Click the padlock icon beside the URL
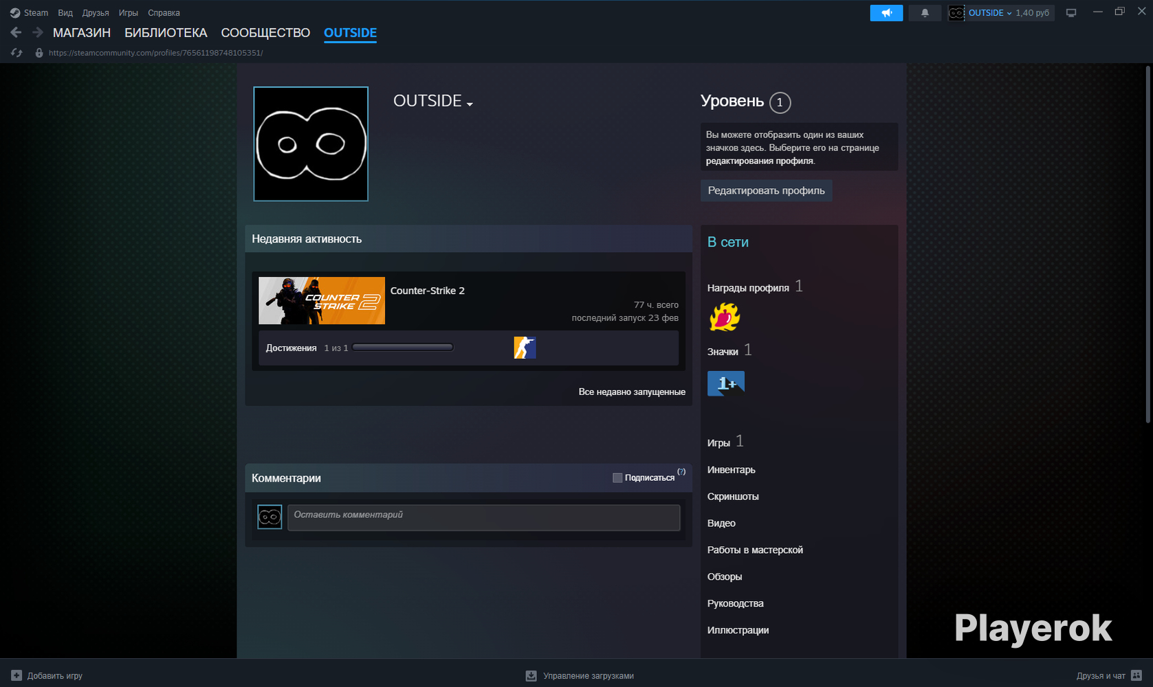The width and height of the screenshot is (1153, 687). (x=39, y=53)
